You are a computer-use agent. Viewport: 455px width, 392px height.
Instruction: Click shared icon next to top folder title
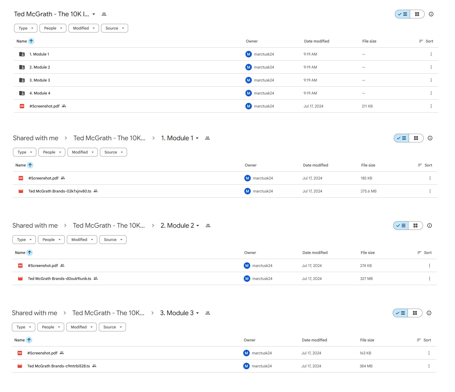104,14
